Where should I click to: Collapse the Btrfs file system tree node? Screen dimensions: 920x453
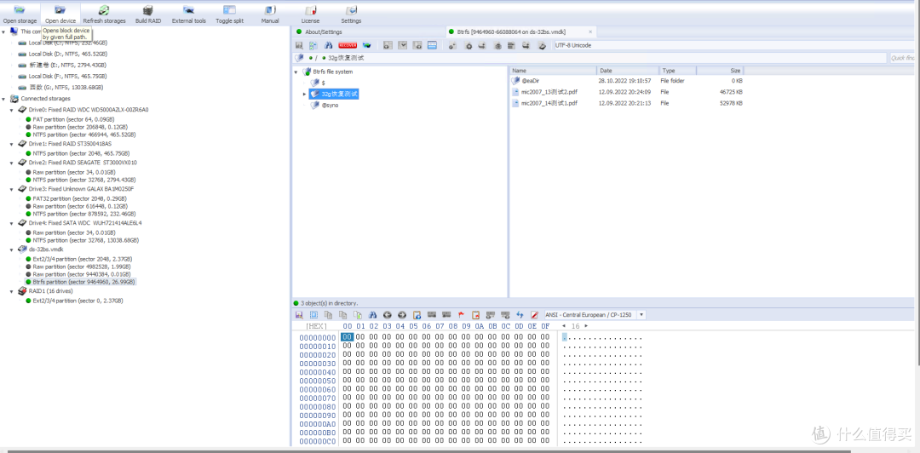click(x=296, y=72)
